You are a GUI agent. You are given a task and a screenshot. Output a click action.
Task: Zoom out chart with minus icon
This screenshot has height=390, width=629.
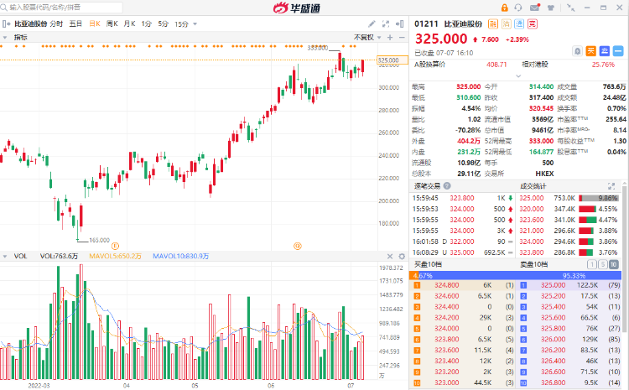tap(402, 37)
